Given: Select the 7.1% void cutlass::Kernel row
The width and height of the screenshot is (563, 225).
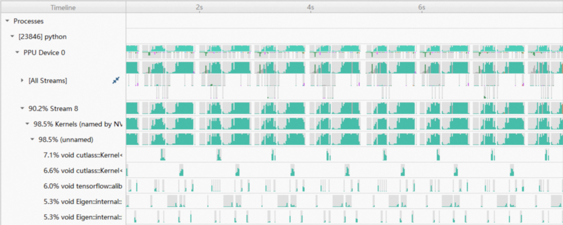Looking at the screenshot, I should click(x=83, y=155).
